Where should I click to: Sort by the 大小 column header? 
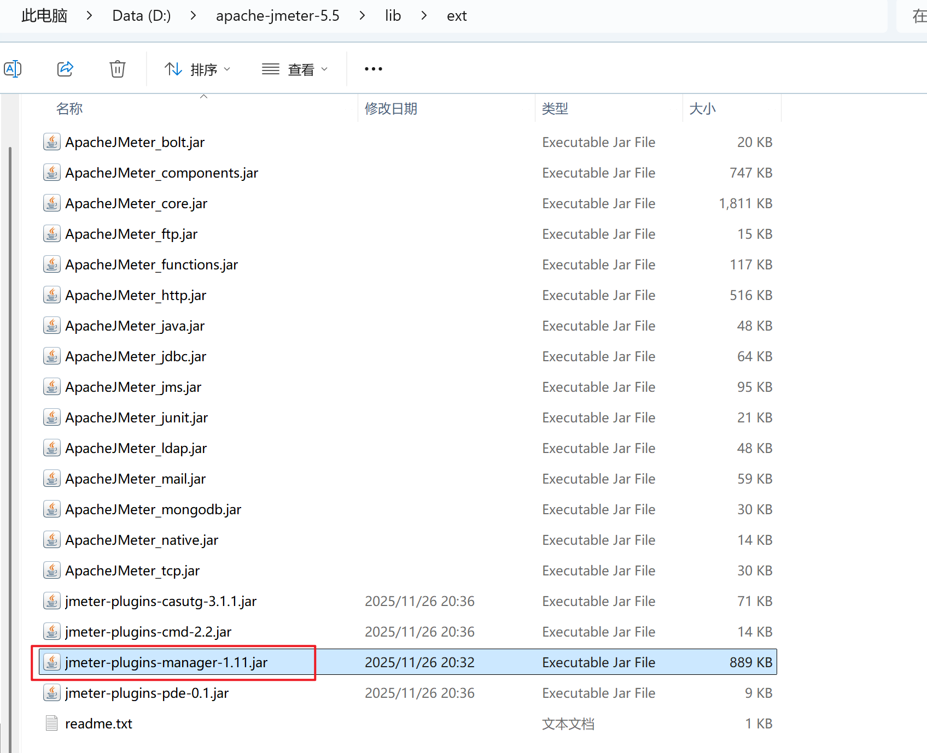702,108
